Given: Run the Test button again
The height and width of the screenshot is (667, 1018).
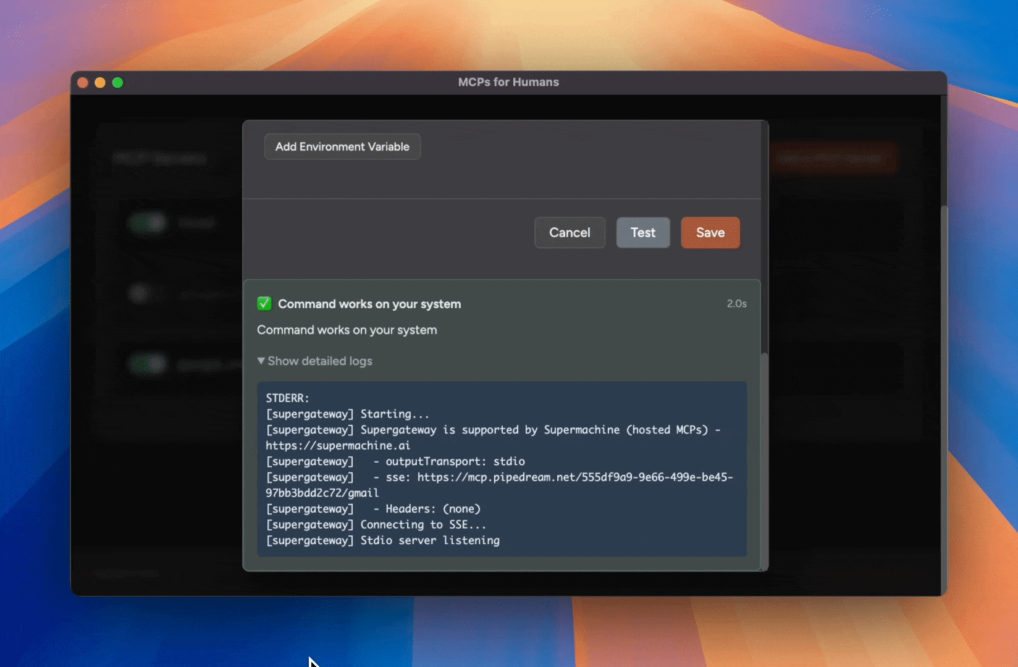Looking at the screenshot, I should coord(642,233).
